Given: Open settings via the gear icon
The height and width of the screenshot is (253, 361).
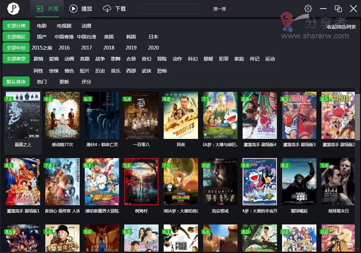Looking at the screenshot, I should tap(308, 9).
